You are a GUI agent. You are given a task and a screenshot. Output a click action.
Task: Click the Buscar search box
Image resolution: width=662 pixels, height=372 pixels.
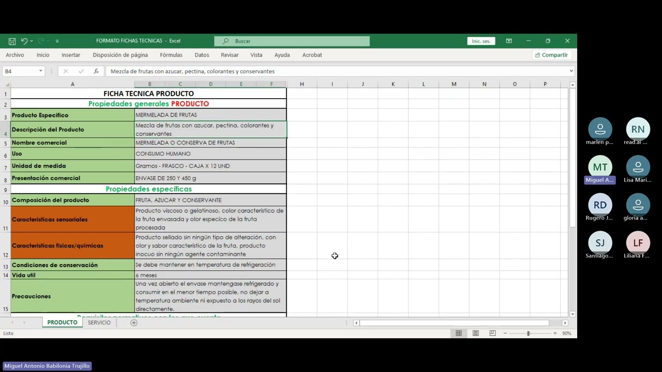[x=292, y=41]
